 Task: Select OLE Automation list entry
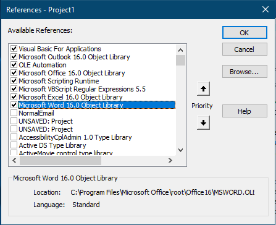(x=43, y=65)
